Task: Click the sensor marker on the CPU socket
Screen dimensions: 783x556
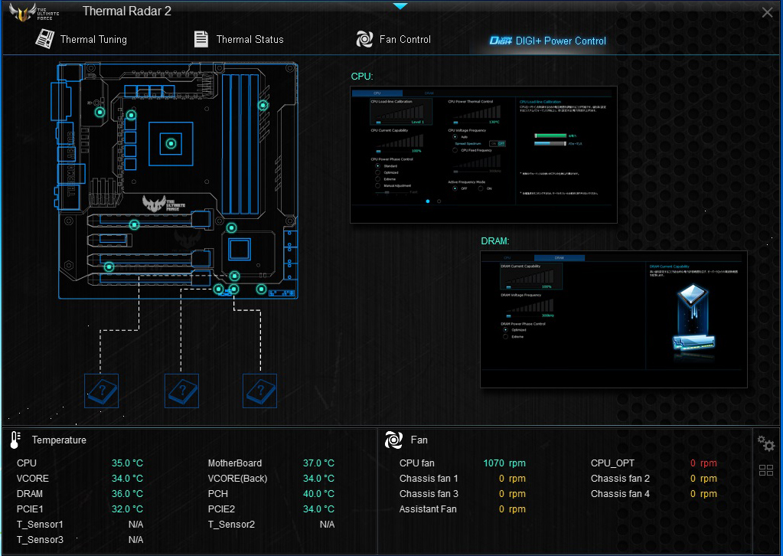Action: 171,142
